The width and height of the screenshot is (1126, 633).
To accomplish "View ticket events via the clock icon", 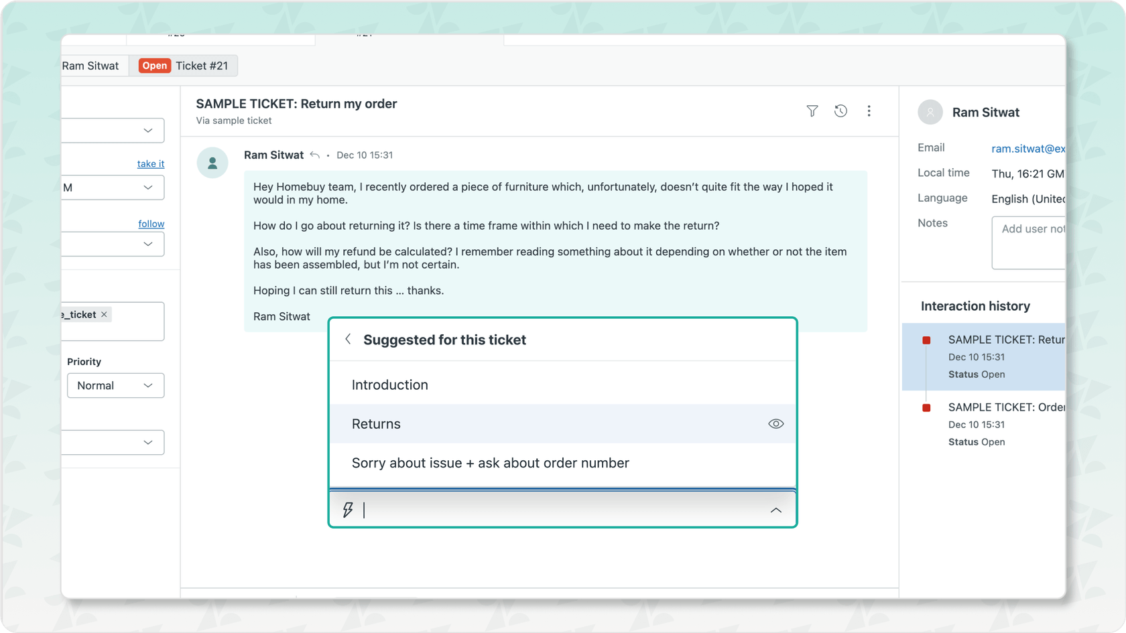I will point(840,111).
